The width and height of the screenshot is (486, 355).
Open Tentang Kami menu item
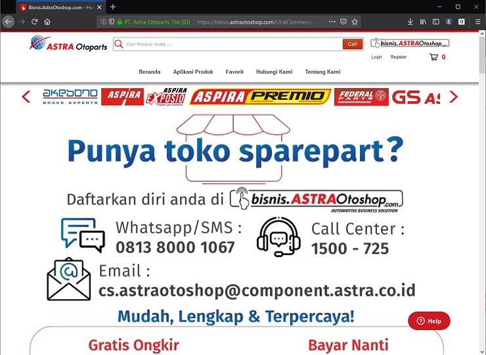[x=322, y=72]
